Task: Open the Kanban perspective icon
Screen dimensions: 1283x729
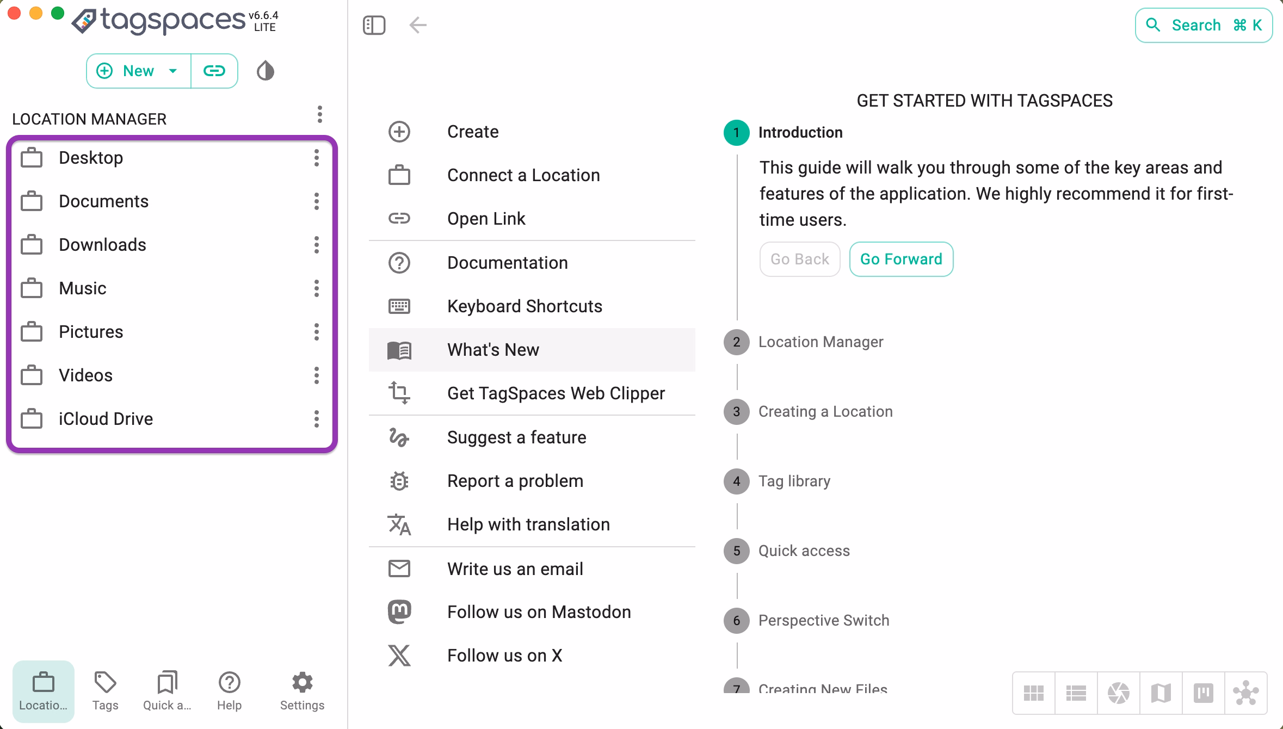Action: (1202, 693)
